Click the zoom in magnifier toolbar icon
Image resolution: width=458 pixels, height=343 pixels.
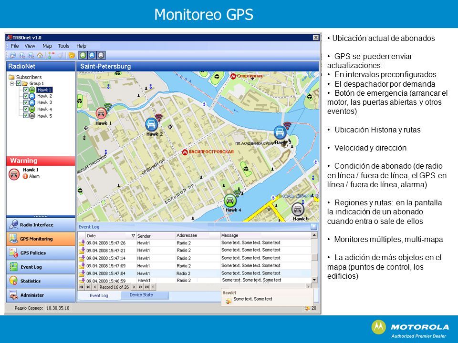pyautogui.click(x=21, y=55)
